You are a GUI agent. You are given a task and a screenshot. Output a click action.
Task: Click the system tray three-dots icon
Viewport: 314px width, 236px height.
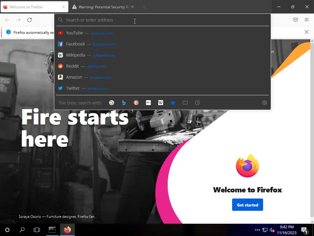tap(258, 230)
